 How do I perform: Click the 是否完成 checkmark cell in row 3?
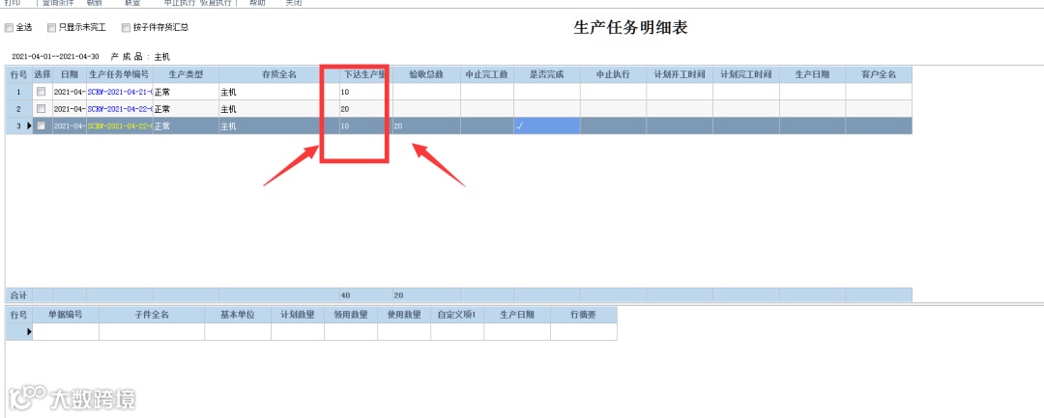[546, 126]
